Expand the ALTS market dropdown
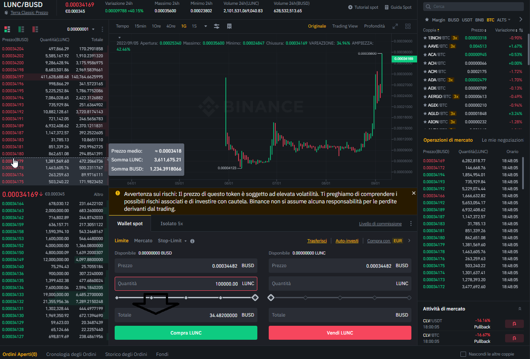This screenshot has height=359, width=530. point(504,20)
